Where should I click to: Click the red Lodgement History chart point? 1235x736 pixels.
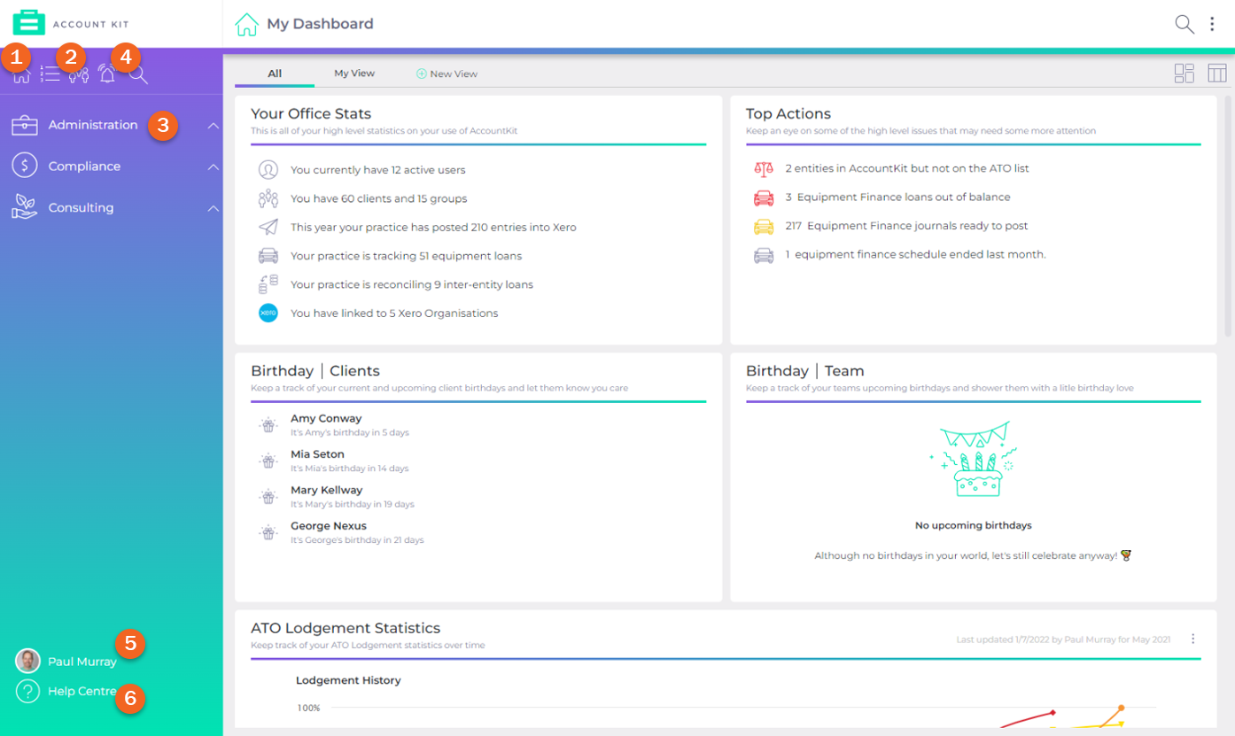tap(1053, 712)
